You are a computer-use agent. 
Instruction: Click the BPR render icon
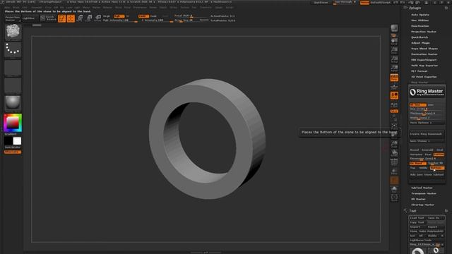pyautogui.click(x=394, y=28)
